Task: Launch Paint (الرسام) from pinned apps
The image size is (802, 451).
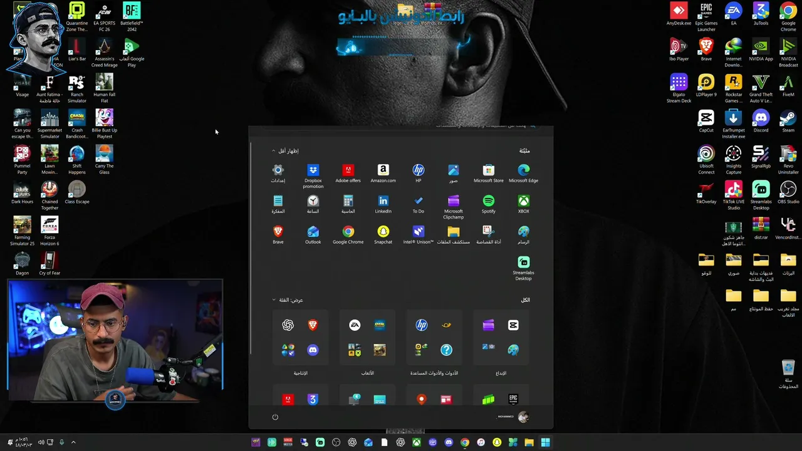Action: [x=523, y=235]
